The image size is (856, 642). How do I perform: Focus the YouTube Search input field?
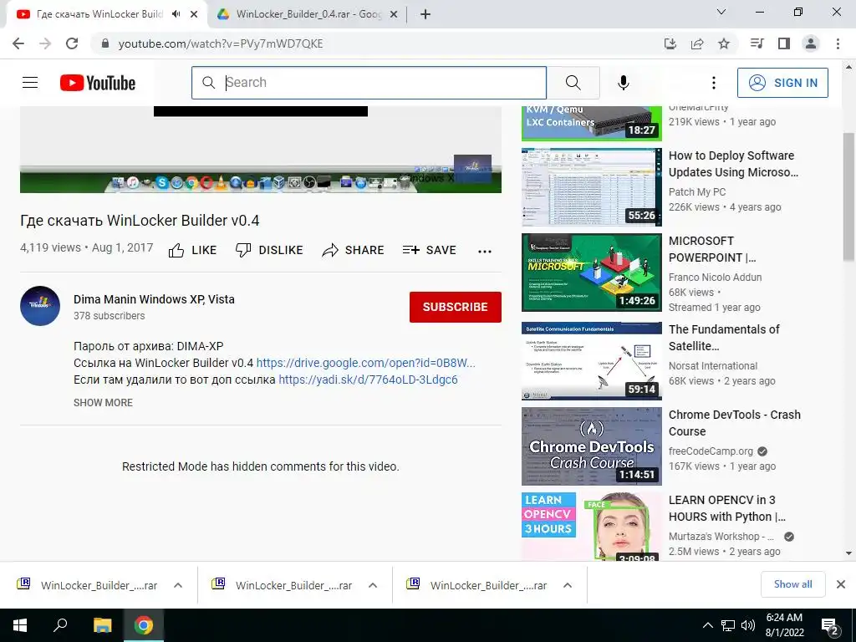click(x=369, y=83)
